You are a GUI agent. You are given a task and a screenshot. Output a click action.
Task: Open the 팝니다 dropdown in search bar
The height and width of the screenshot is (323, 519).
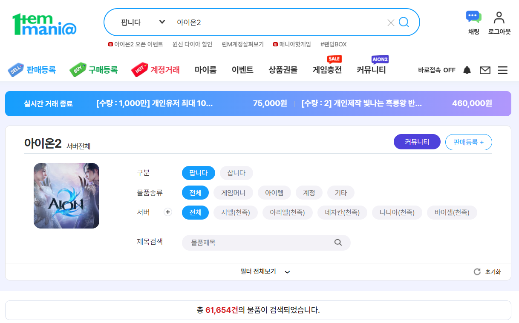[x=143, y=22]
